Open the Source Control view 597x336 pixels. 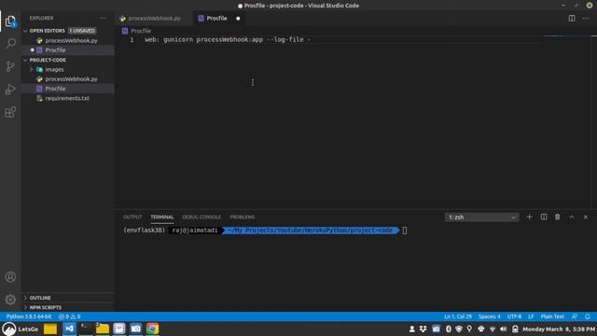pyautogui.click(x=10, y=66)
